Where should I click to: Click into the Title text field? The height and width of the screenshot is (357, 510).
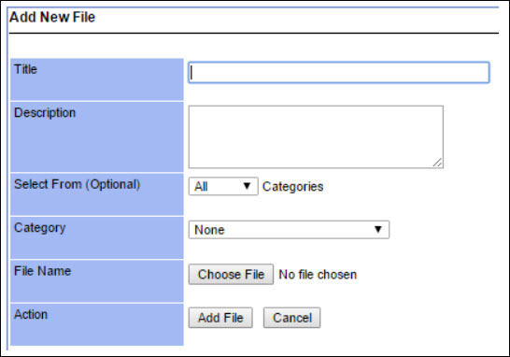[x=338, y=72]
